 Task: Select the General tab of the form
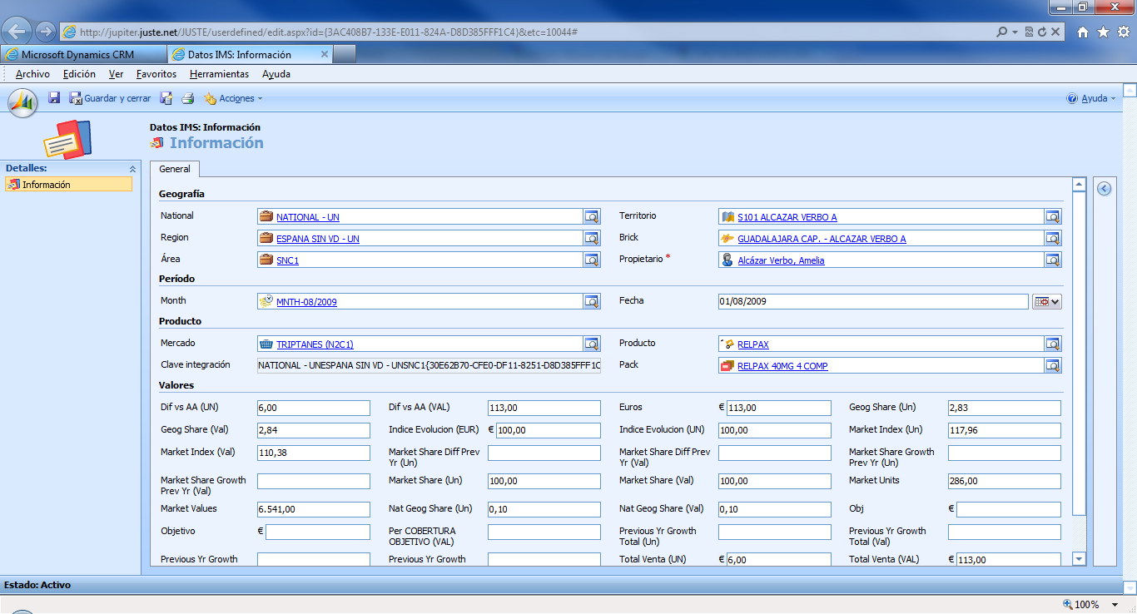pos(175,169)
